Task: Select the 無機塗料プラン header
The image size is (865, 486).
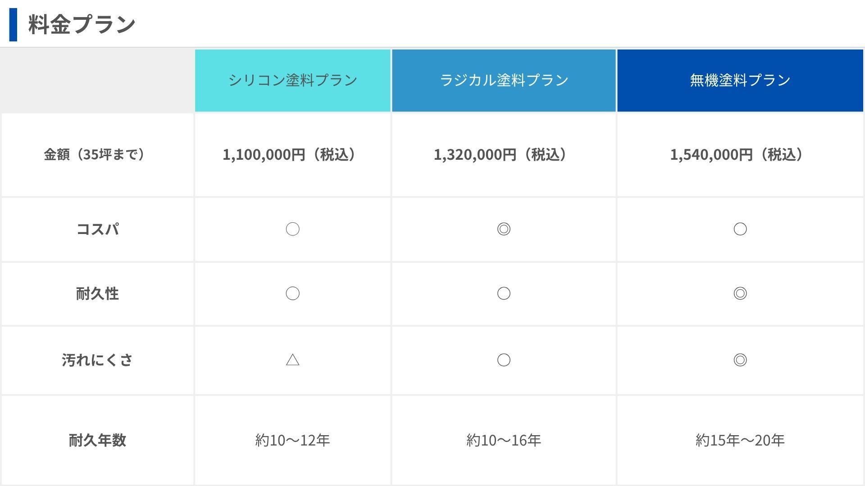Action: click(740, 80)
